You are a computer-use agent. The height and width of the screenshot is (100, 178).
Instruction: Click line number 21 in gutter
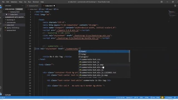30,65
